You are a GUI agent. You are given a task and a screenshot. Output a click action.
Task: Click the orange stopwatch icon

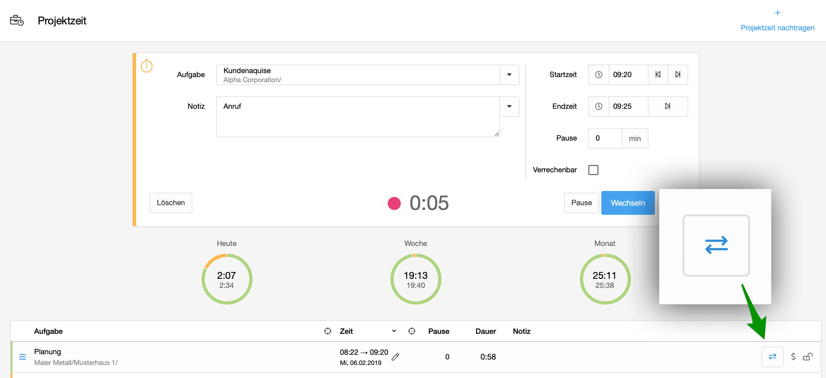pyautogui.click(x=147, y=66)
